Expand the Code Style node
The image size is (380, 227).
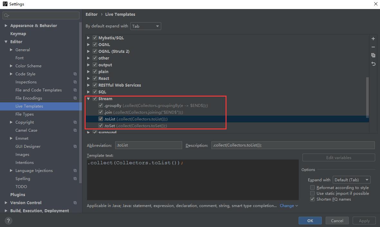pyautogui.click(x=11, y=74)
